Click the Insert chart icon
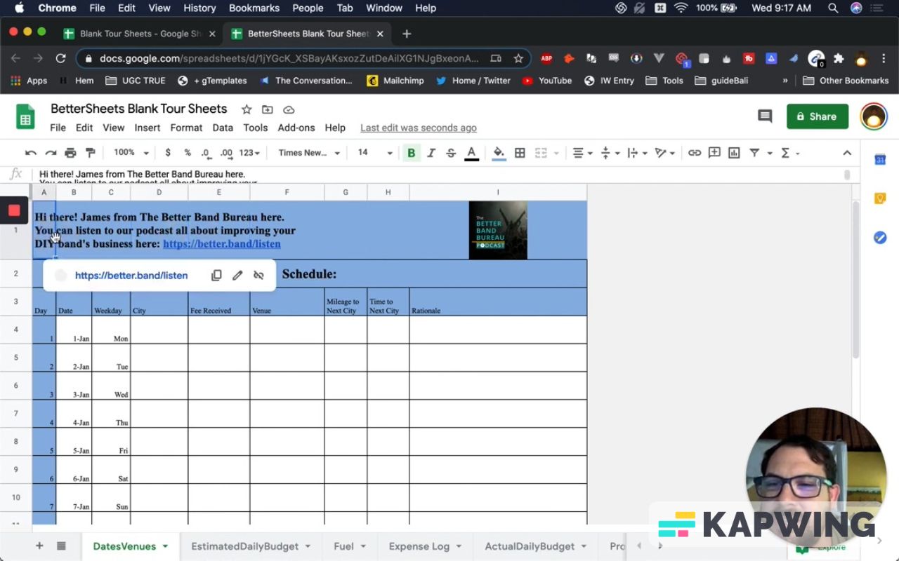 click(x=734, y=153)
